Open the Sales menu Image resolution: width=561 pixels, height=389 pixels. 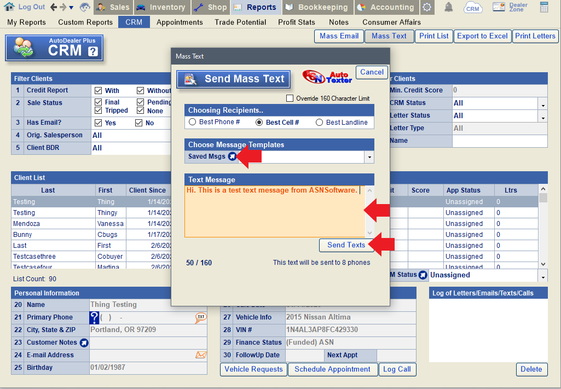coord(113,7)
